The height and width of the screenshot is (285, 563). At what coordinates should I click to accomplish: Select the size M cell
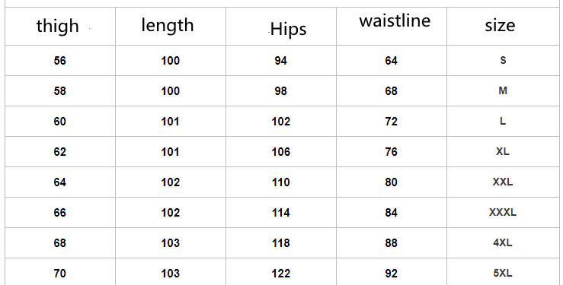(503, 91)
